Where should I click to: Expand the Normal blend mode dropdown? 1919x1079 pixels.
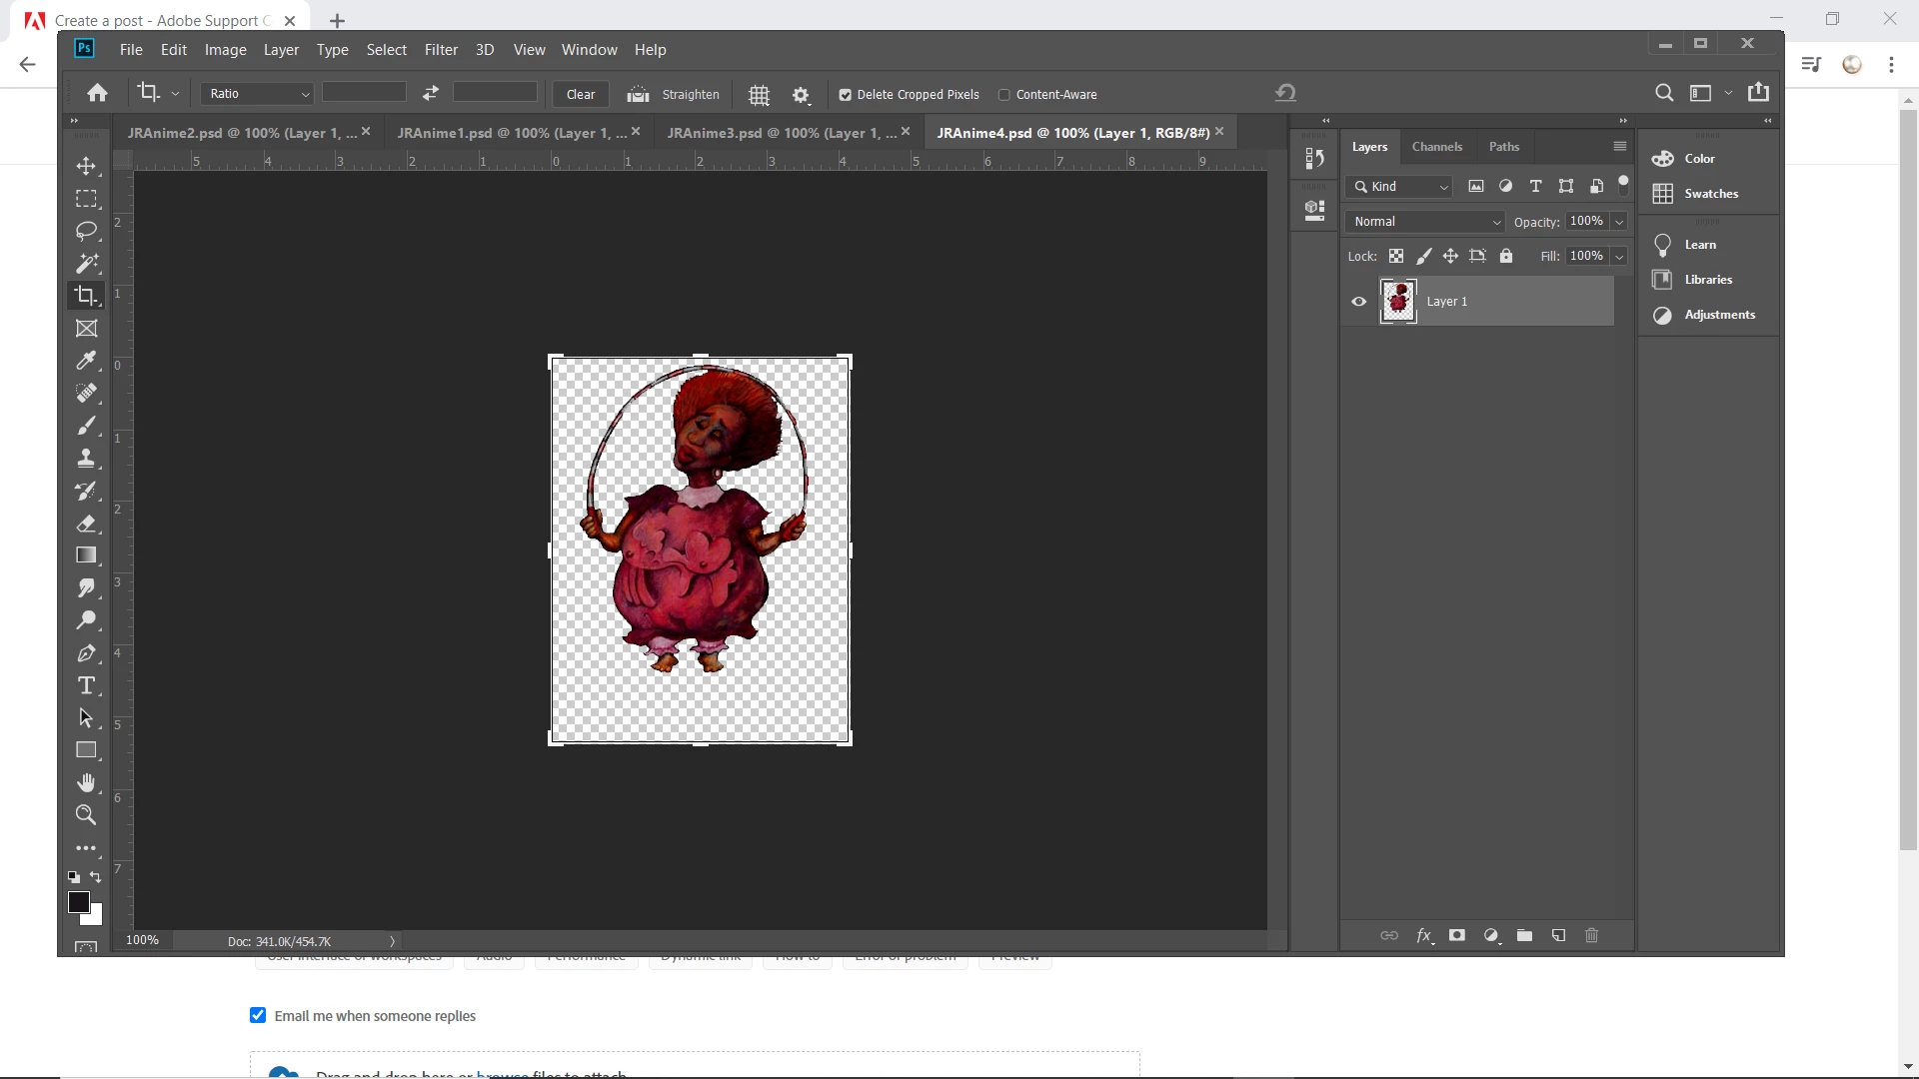(1425, 222)
